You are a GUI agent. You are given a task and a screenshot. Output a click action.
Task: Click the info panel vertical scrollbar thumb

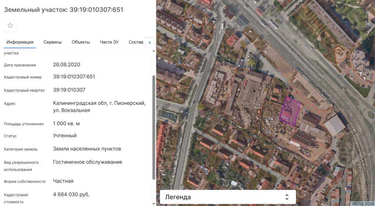(x=153, y=128)
